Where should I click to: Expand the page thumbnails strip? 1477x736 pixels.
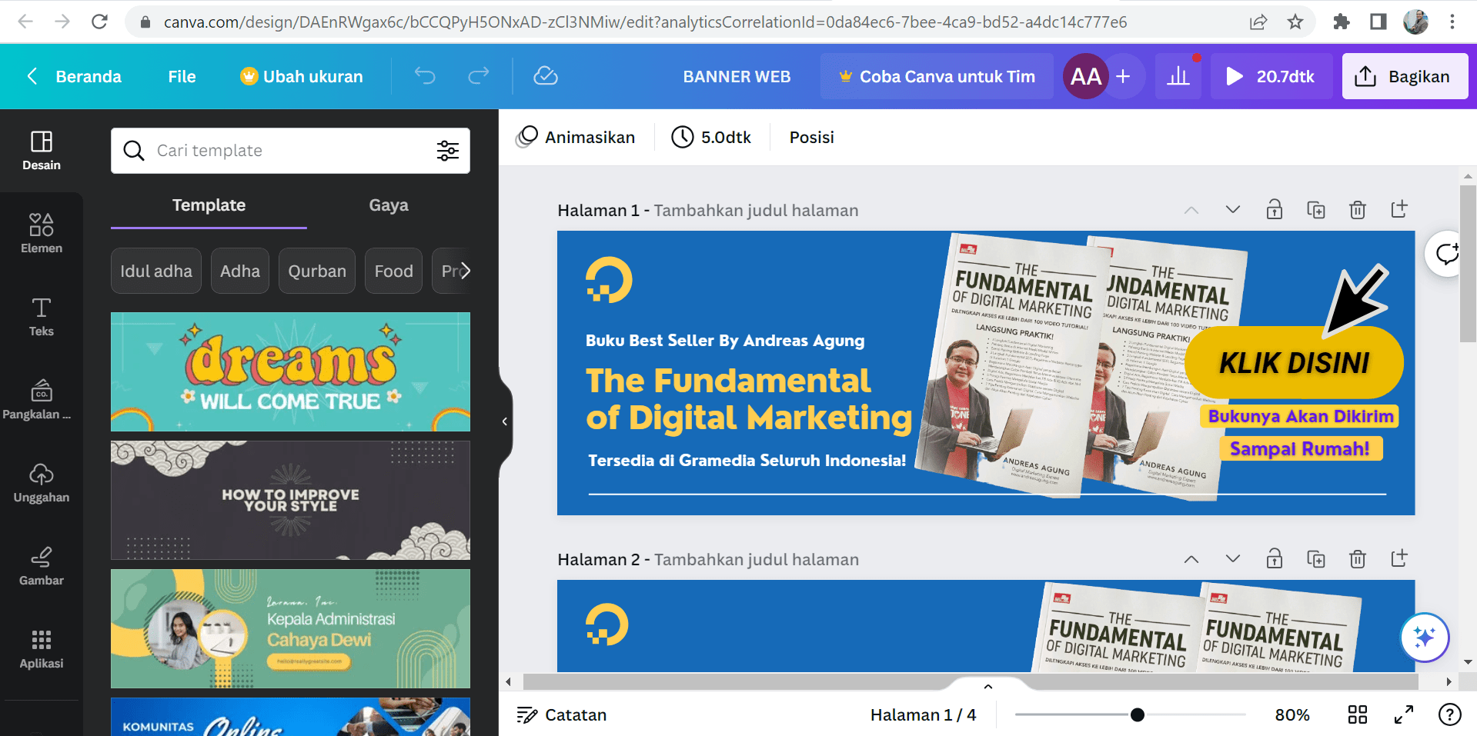point(988,686)
